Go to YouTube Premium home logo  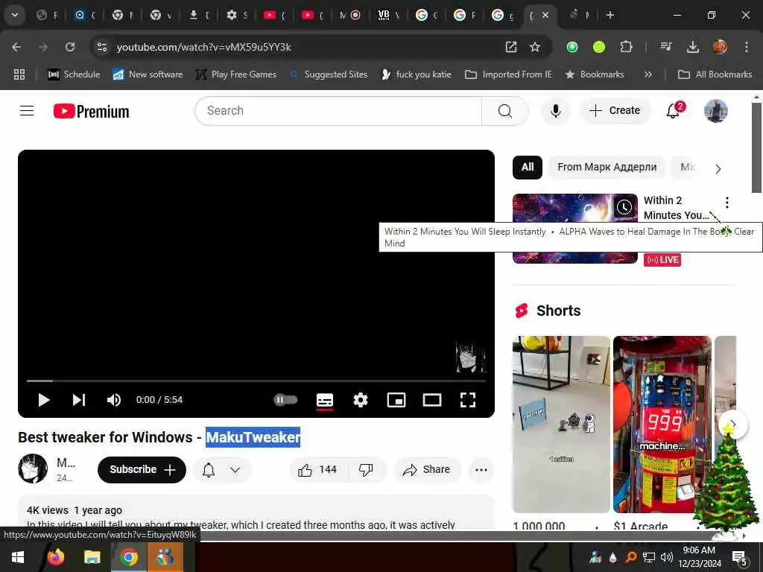92,112
